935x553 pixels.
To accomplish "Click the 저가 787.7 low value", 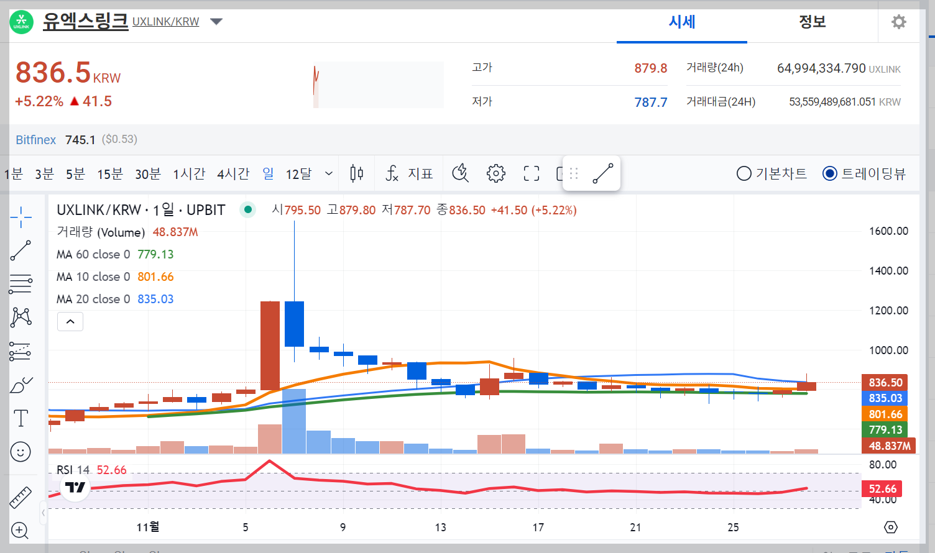I will pyautogui.click(x=650, y=103).
